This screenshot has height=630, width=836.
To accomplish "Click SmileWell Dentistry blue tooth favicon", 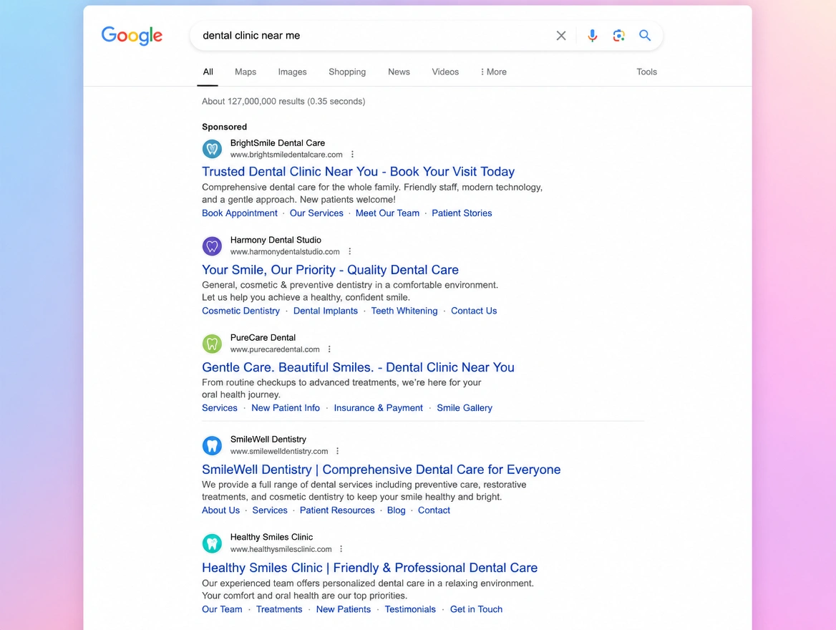I will (212, 445).
